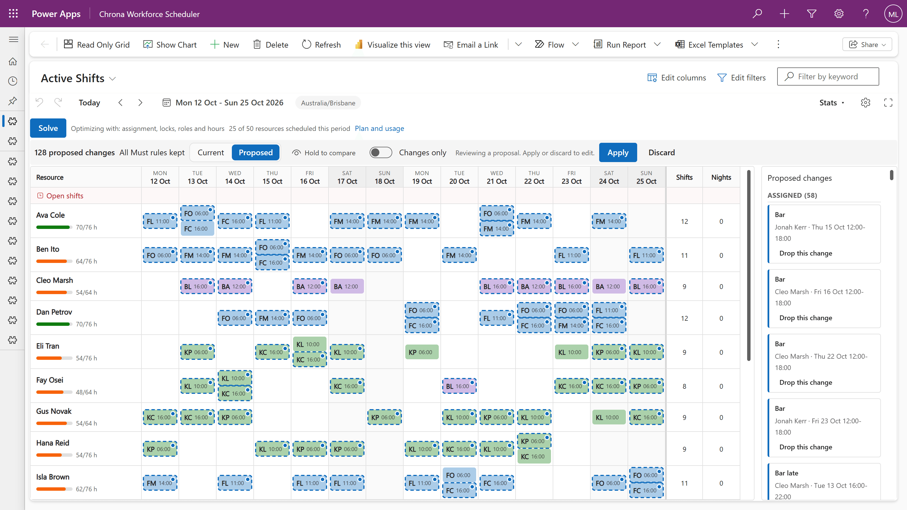This screenshot has width=907, height=510.
Task: Click the Solve button
Action: coord(48,128)
